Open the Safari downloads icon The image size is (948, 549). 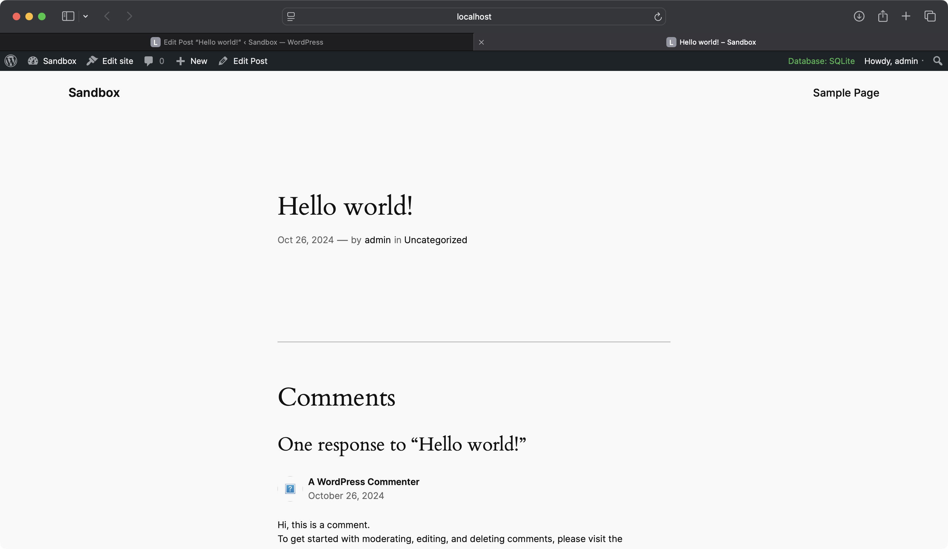[x=859, y=16]
